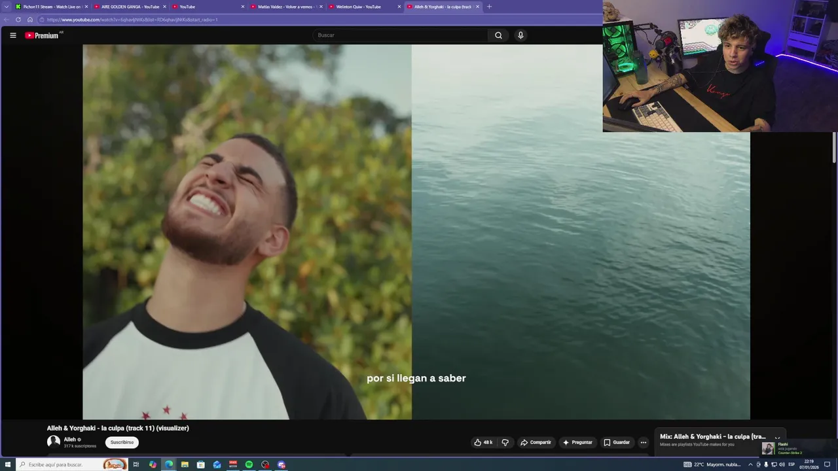The image size is (838, 471).
Task: Open weather widget showing 22°C
Action: pos(712,464)
